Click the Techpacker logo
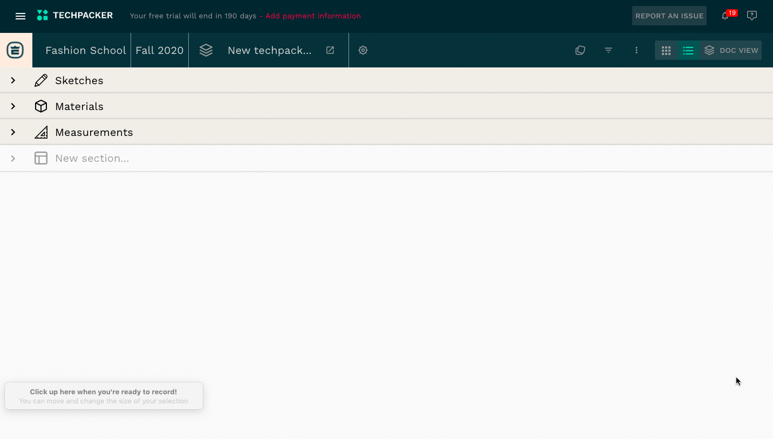The height and width of the screenshot is (439, 773). (75, 16)
